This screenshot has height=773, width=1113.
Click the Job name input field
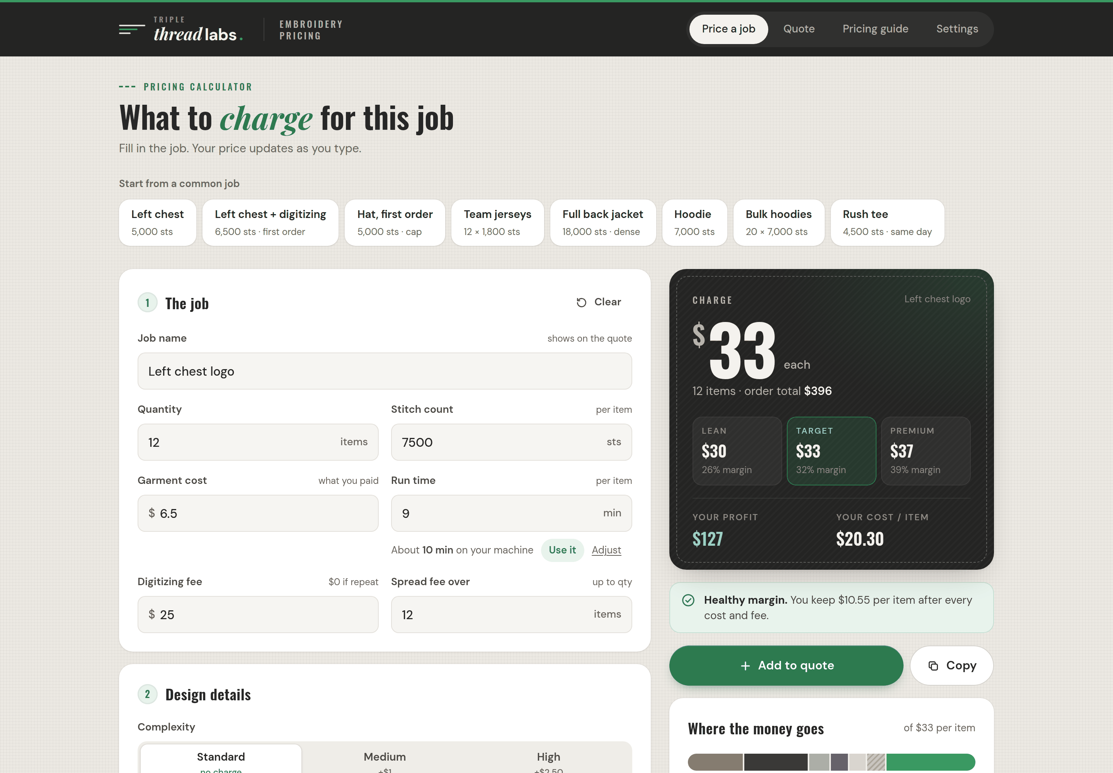coord(385,371)
